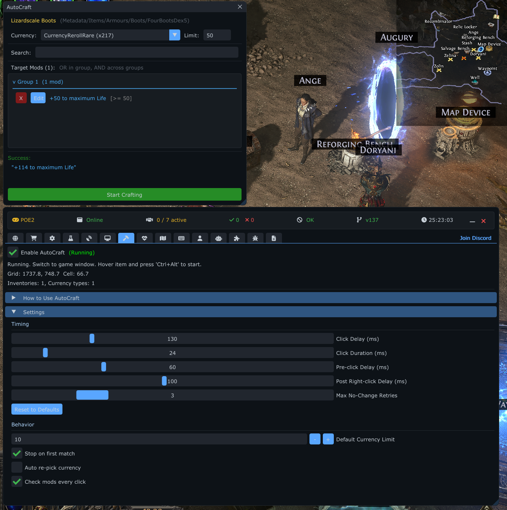The width and height of the screenshot is (507, 510).
Task: Click the "+114 to maximum Life" success result
Action: click(x=44, y=167)
